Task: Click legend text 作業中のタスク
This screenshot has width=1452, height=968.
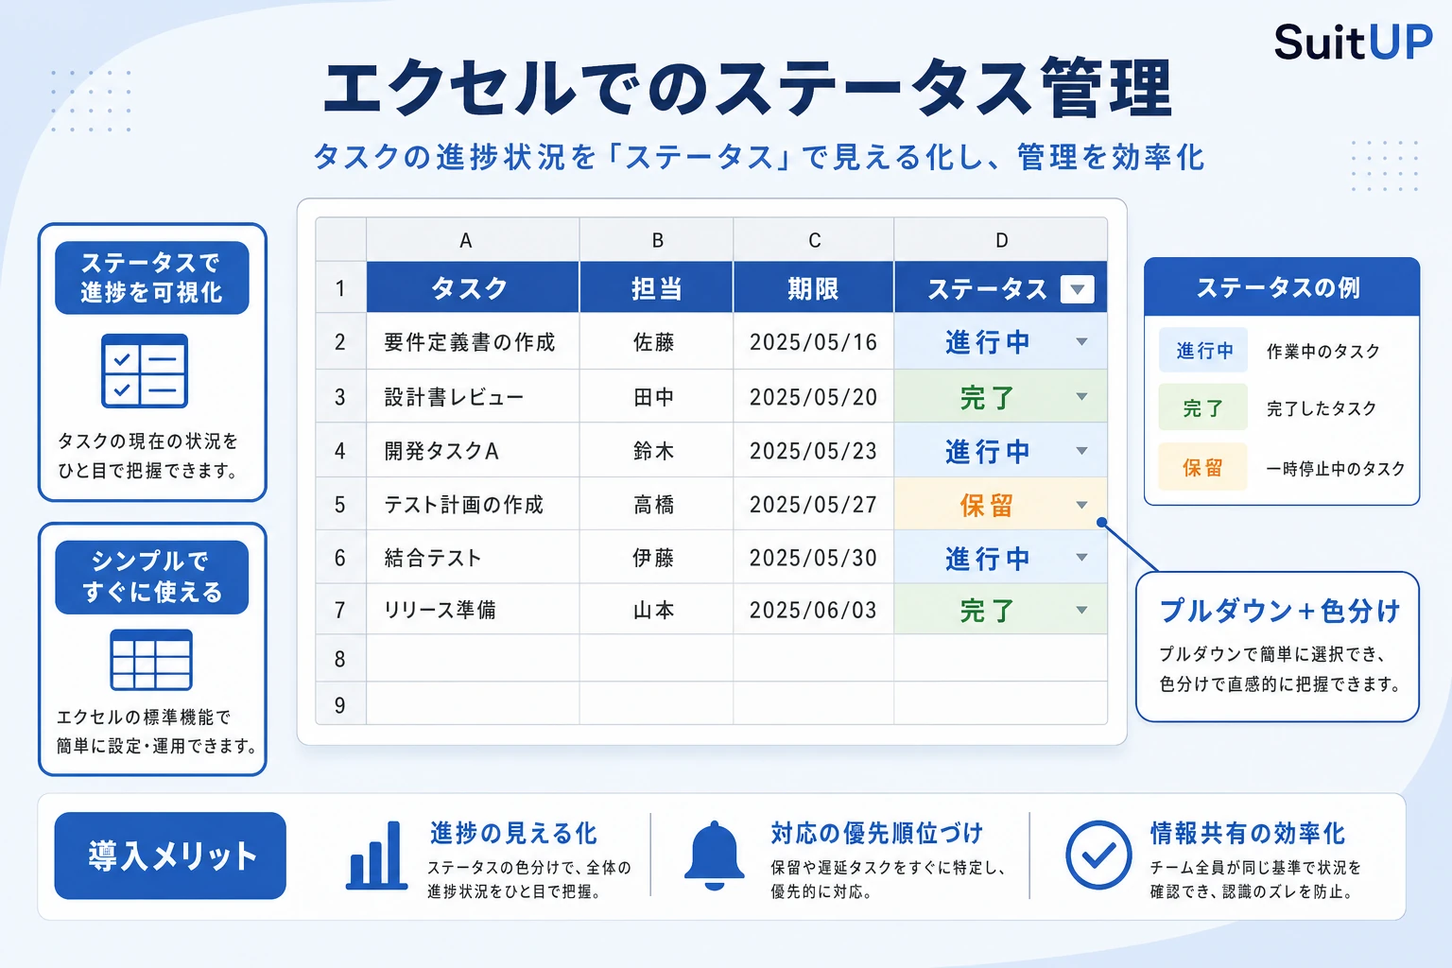Action: [1323, 352]
